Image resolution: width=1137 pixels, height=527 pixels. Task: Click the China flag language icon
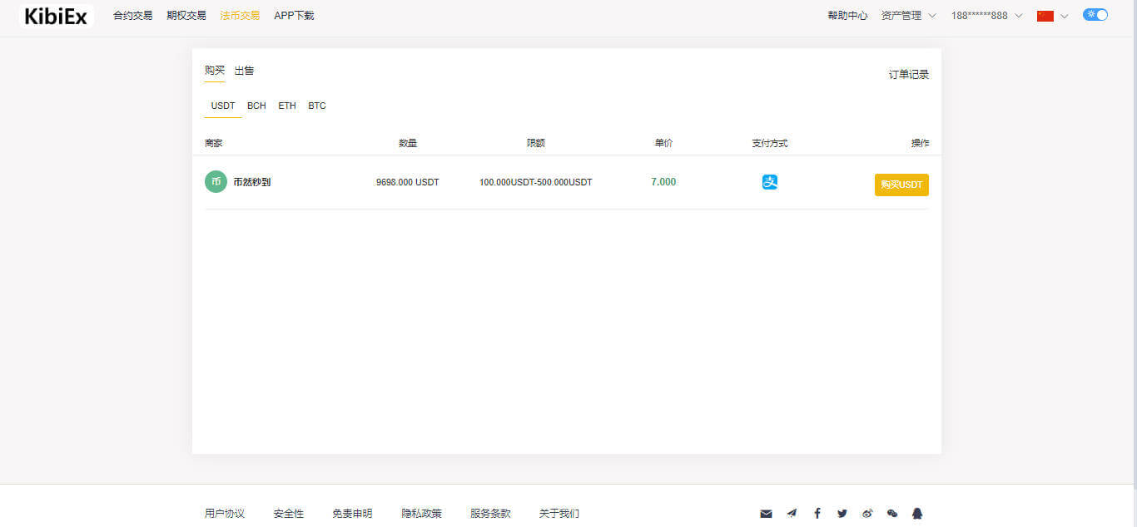1045,16
